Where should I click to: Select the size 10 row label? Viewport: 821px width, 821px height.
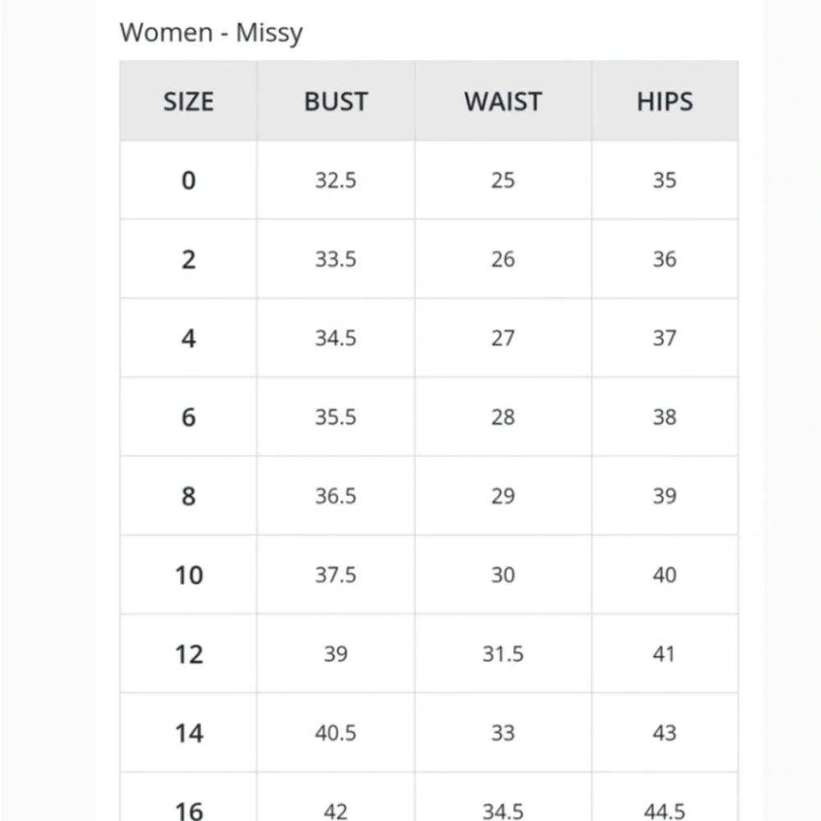pos(188,575)
